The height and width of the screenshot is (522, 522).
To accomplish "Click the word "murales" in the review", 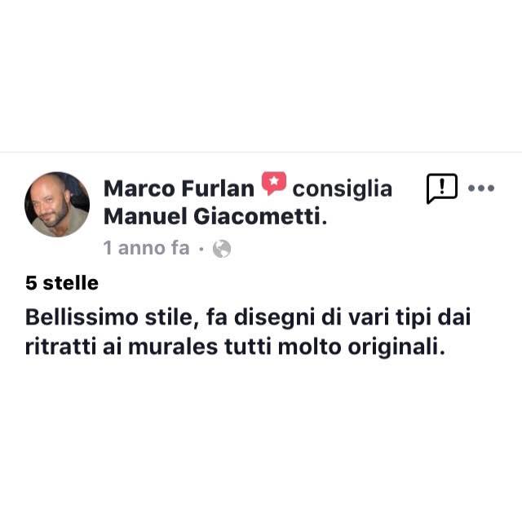I will pos(173,347).
